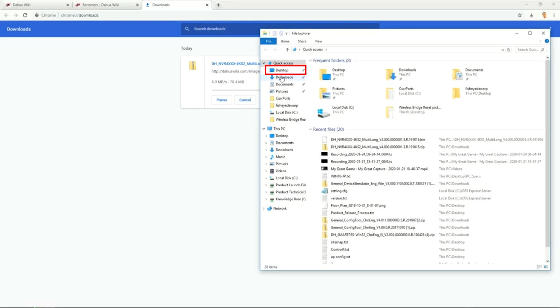Viewport: 560px width, 308px height.
Task: Collapse the Quick access tree node
Action: click(x=264, y=63)
